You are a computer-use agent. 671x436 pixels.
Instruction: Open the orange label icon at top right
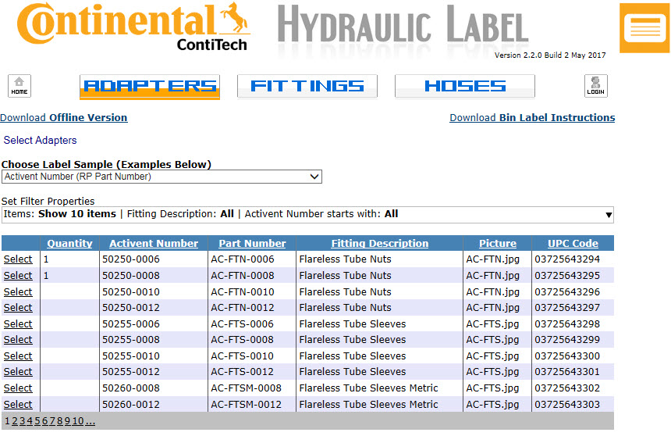coord(644,29)
